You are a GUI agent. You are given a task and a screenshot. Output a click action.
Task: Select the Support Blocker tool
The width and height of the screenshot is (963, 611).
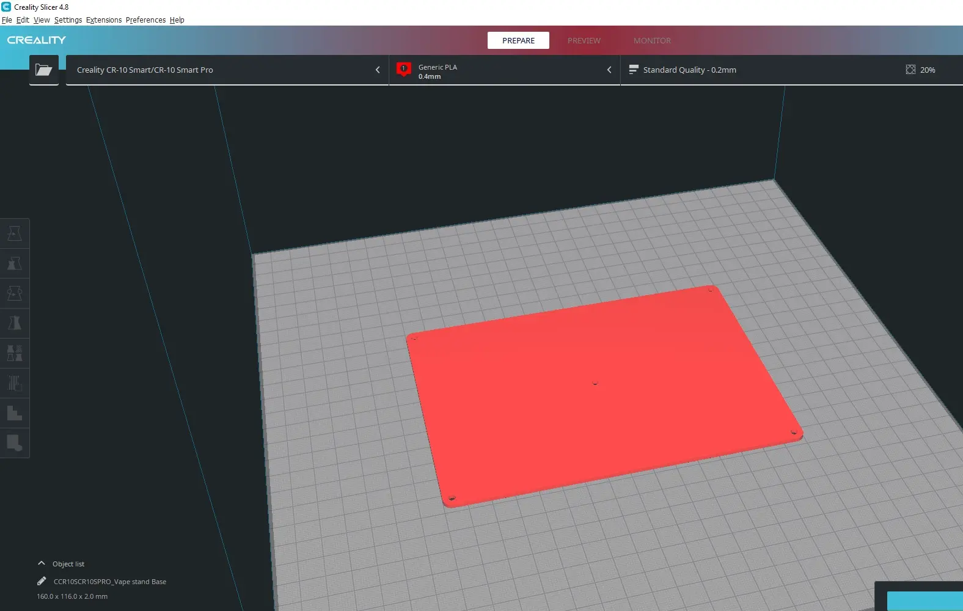pos(15,383)
